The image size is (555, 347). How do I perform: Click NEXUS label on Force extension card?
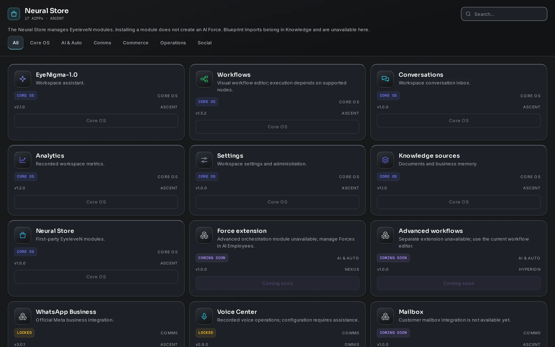[352, 269]
